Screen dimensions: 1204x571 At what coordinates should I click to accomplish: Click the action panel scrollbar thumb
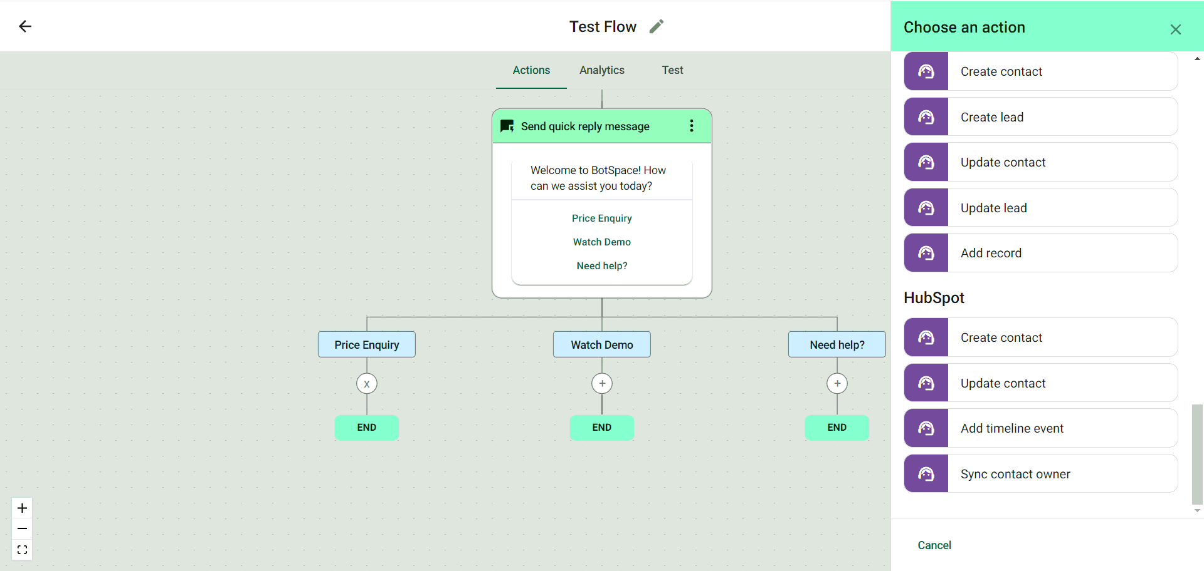coord(1197,453)
